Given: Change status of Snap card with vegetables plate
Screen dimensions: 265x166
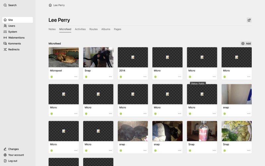Looking at the screenshot, I should (225, 151).
